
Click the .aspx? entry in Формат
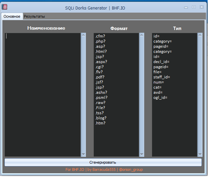pos(102,62)
